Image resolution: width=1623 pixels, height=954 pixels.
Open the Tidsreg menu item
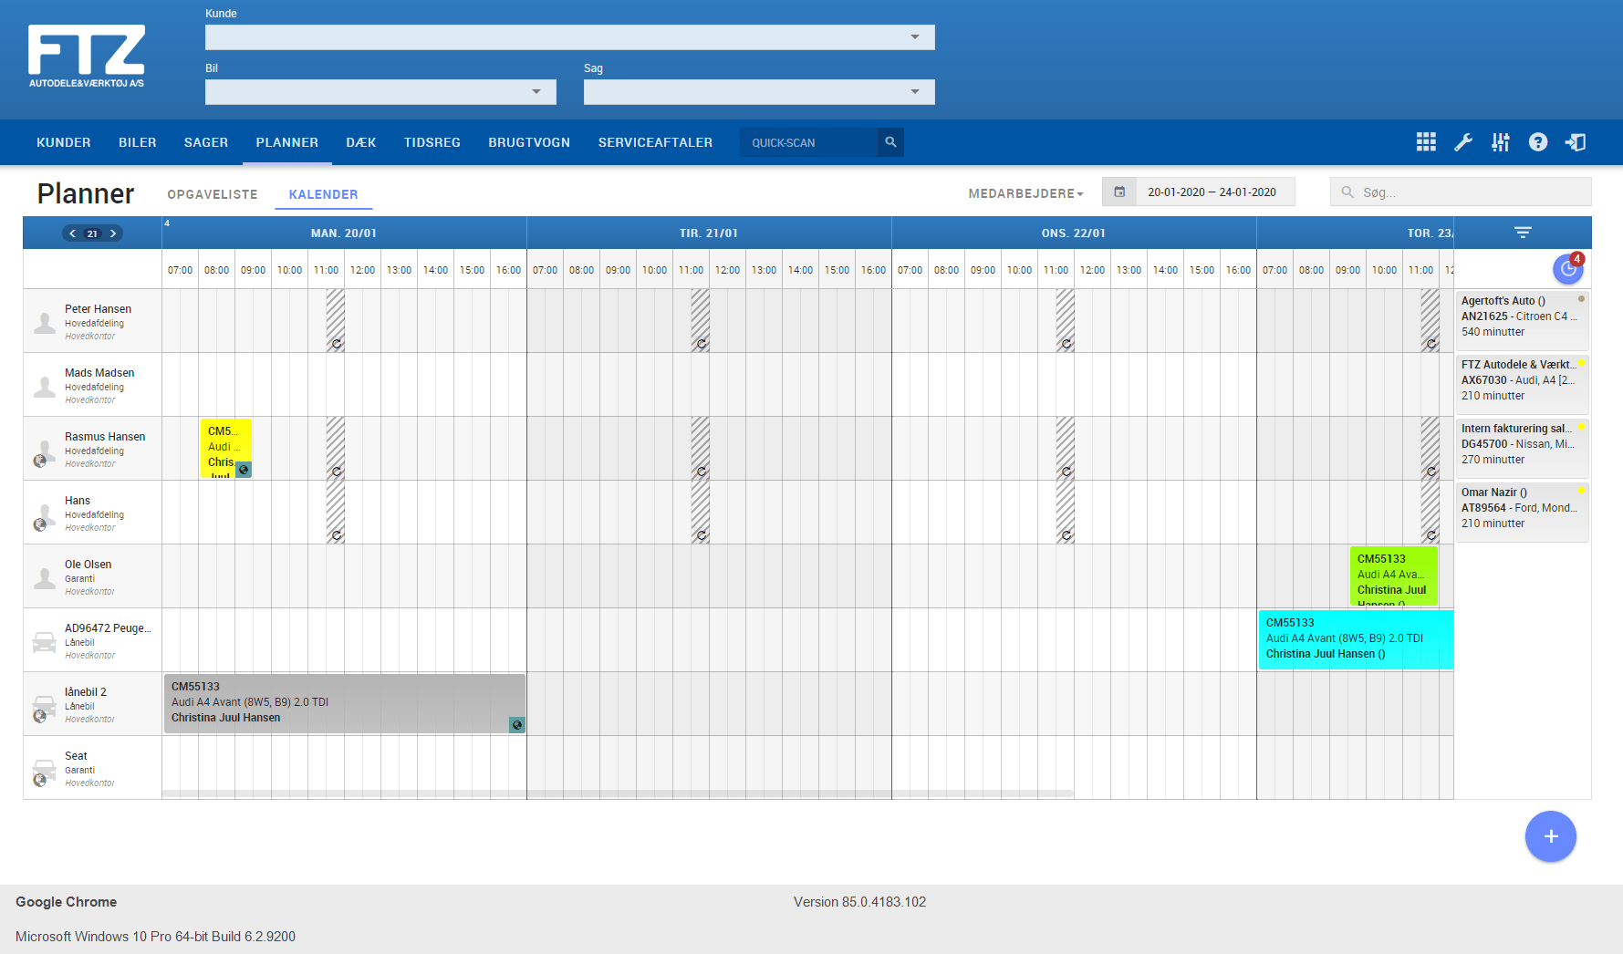[x=432, y=142]
